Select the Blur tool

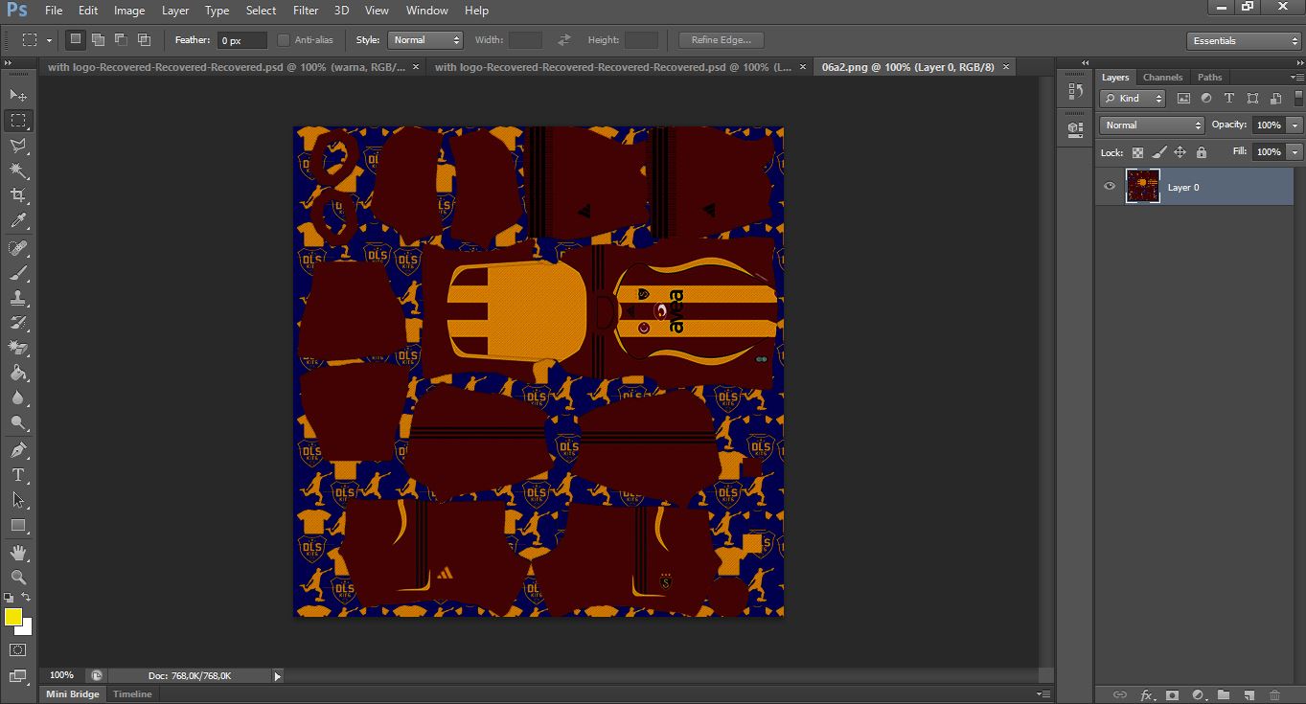click(18, 397)
